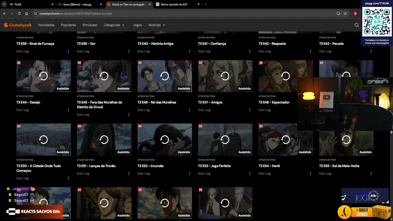This screenshot has height=221, width=393.
Task: Open the T3 E53 Jogo Perfeito thumbnail
Action: [225, 140]
